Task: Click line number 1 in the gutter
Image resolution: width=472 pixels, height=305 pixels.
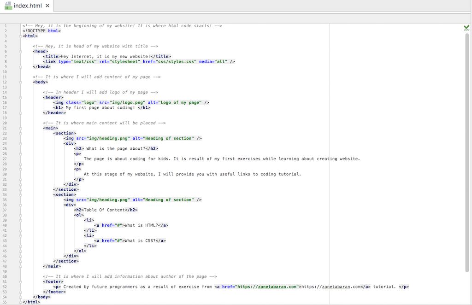Action: point(6,26)
